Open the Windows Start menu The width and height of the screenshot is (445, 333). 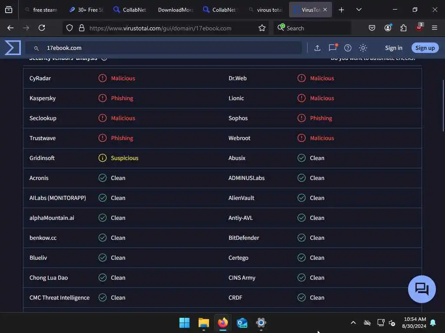coord(184,323)
